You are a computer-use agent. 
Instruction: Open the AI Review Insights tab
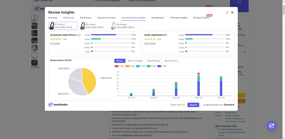click(x=179, y=18)
